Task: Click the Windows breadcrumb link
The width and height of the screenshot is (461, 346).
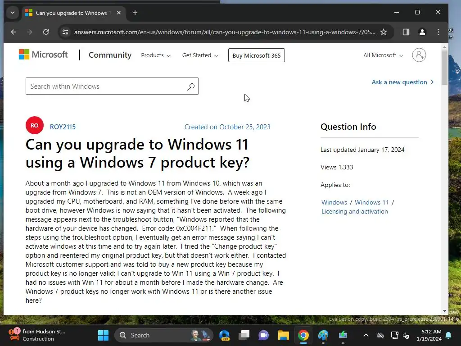Action: coord(334,202)
